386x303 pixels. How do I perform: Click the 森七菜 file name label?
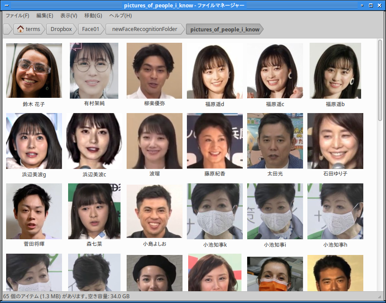click(94, 244)
